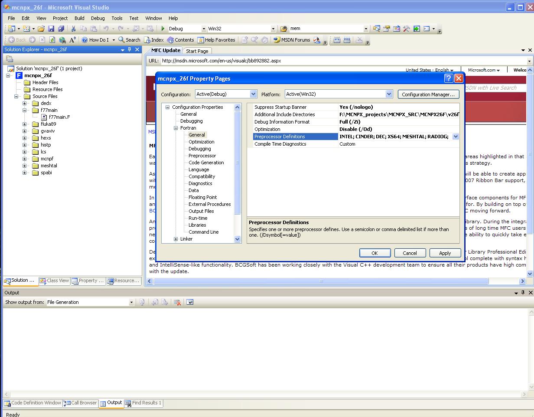Expand the Linker node in property tree
This screenshot has width=534, height=417.
[x=176, y=239]
